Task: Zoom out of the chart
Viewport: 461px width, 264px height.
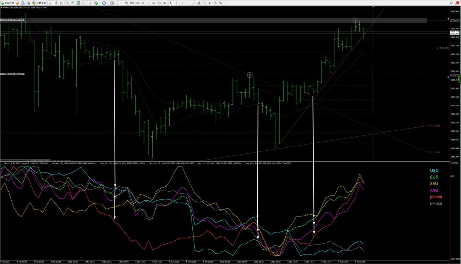Action: coord(73,3)
